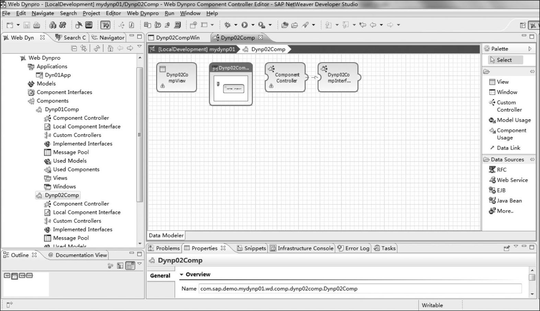Image resolution: width=540 pixels, height=311 pixels.
Task: Open the Run dropdown arrow
Action: click(253, 25)
